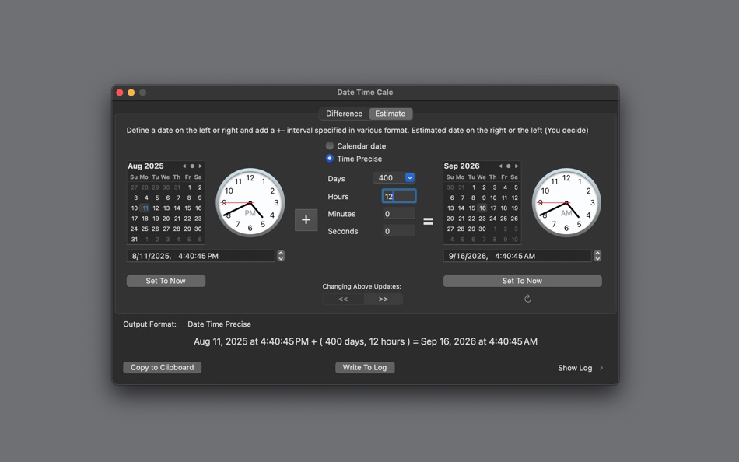Select August 20 in left calendar
Image resolution: width=739 pixels, height=462 pixels.
(166, 219)
